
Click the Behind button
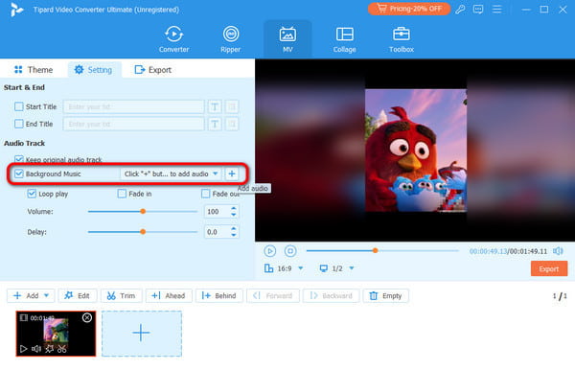[x=218, y=295]
